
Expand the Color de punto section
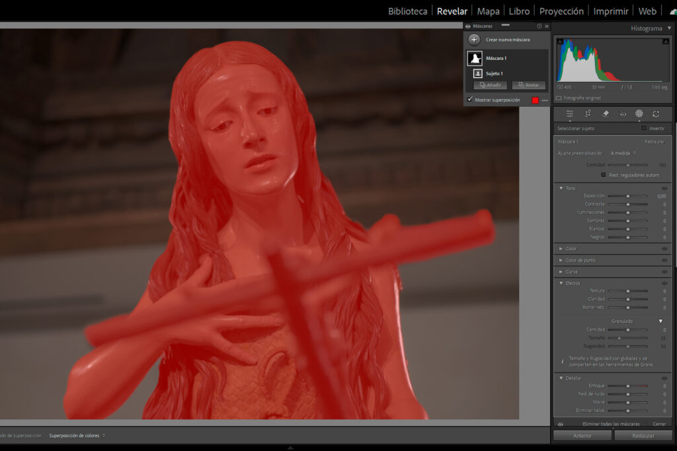pyautogui.click(x=561, y=260)
